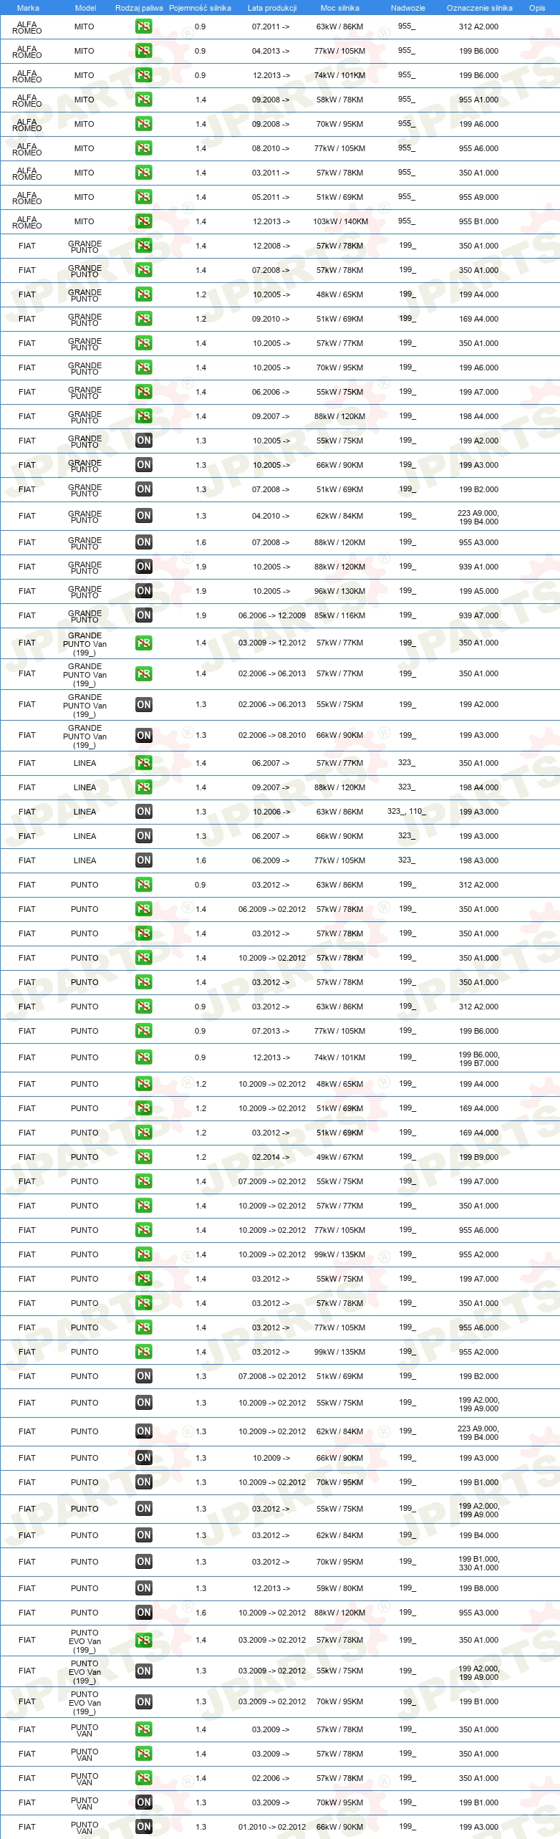Click petrol icon for Linea 88kW / 120KM

point(143,787)
